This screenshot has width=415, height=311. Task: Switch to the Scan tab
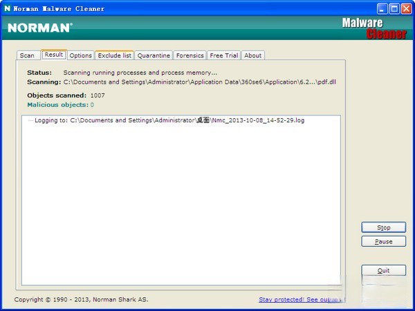coord(27,55)
